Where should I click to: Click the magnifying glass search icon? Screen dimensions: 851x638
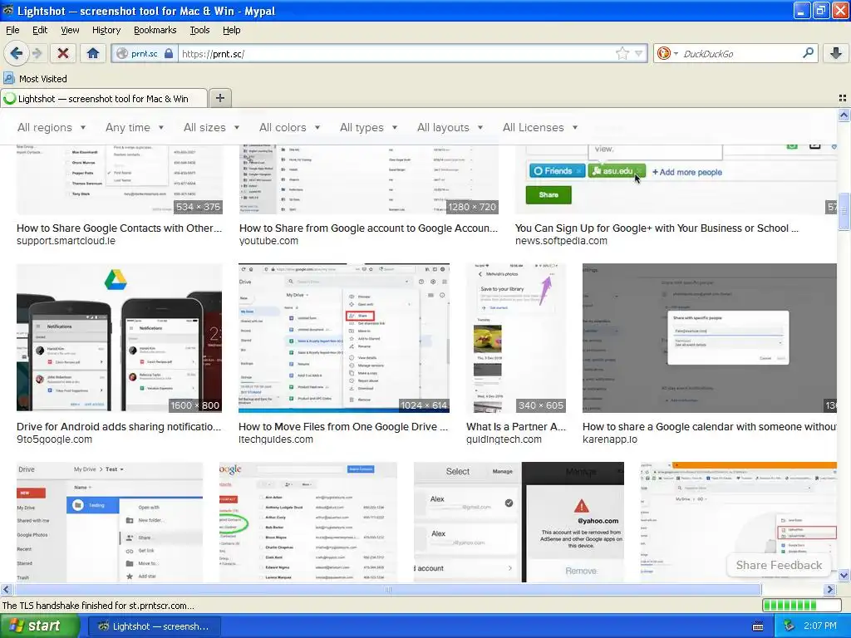coord(808,53)
